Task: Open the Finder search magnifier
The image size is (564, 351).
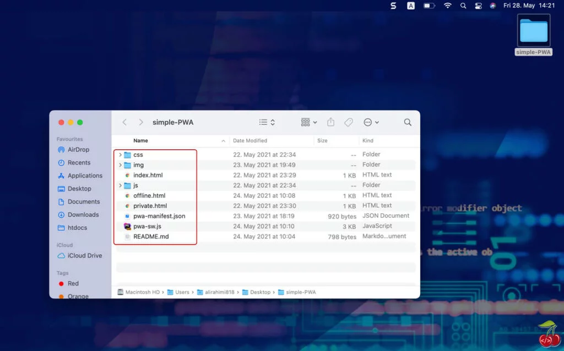Action: 408,122
